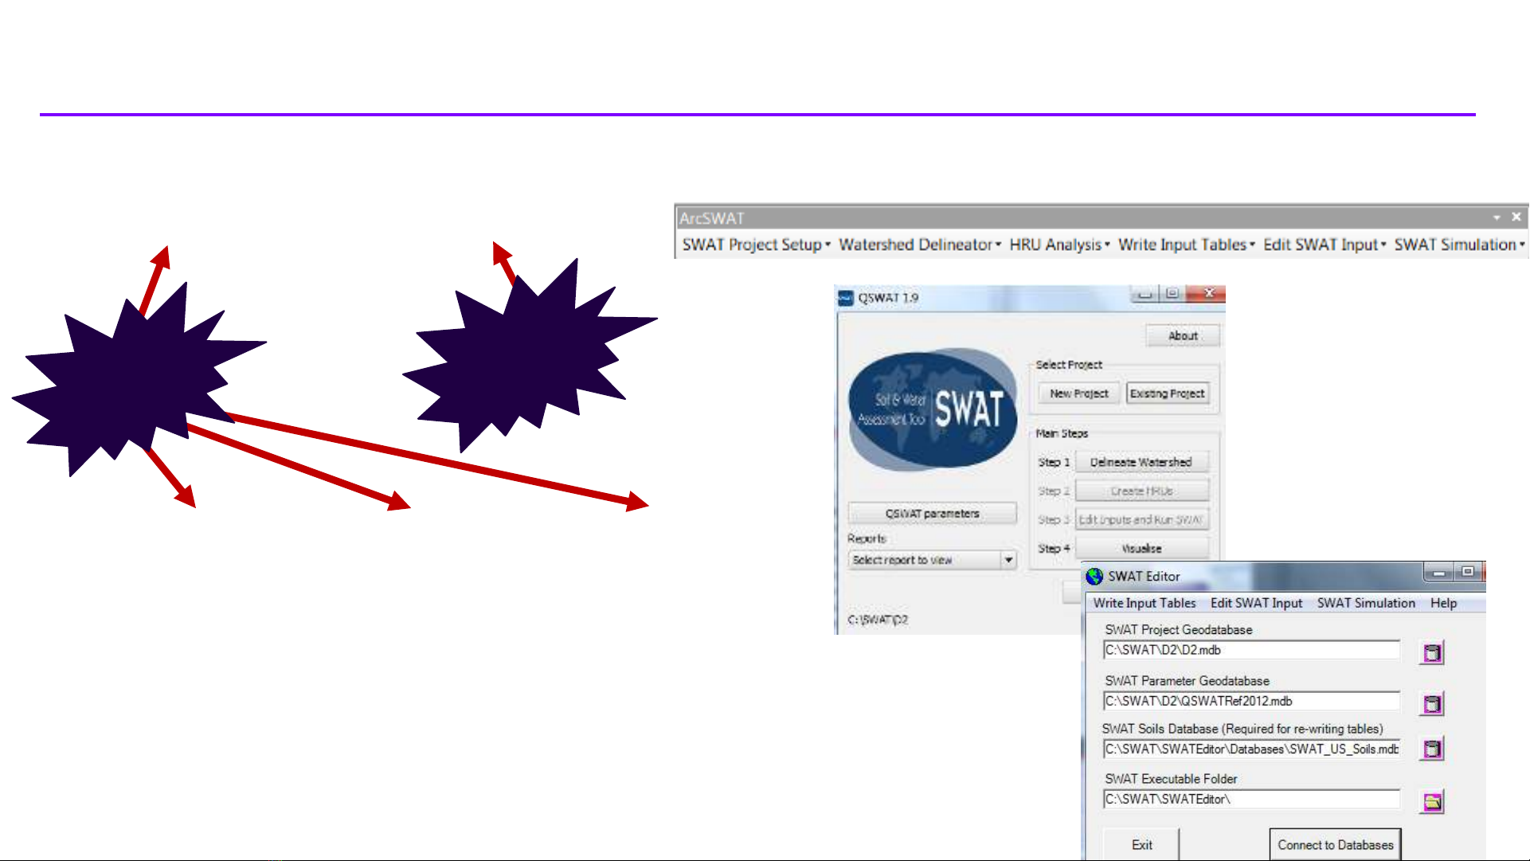Open Edit SWAT Input menu in SWAT Editor
The width and height of the screenshot is (1530, 861).
1256,603
